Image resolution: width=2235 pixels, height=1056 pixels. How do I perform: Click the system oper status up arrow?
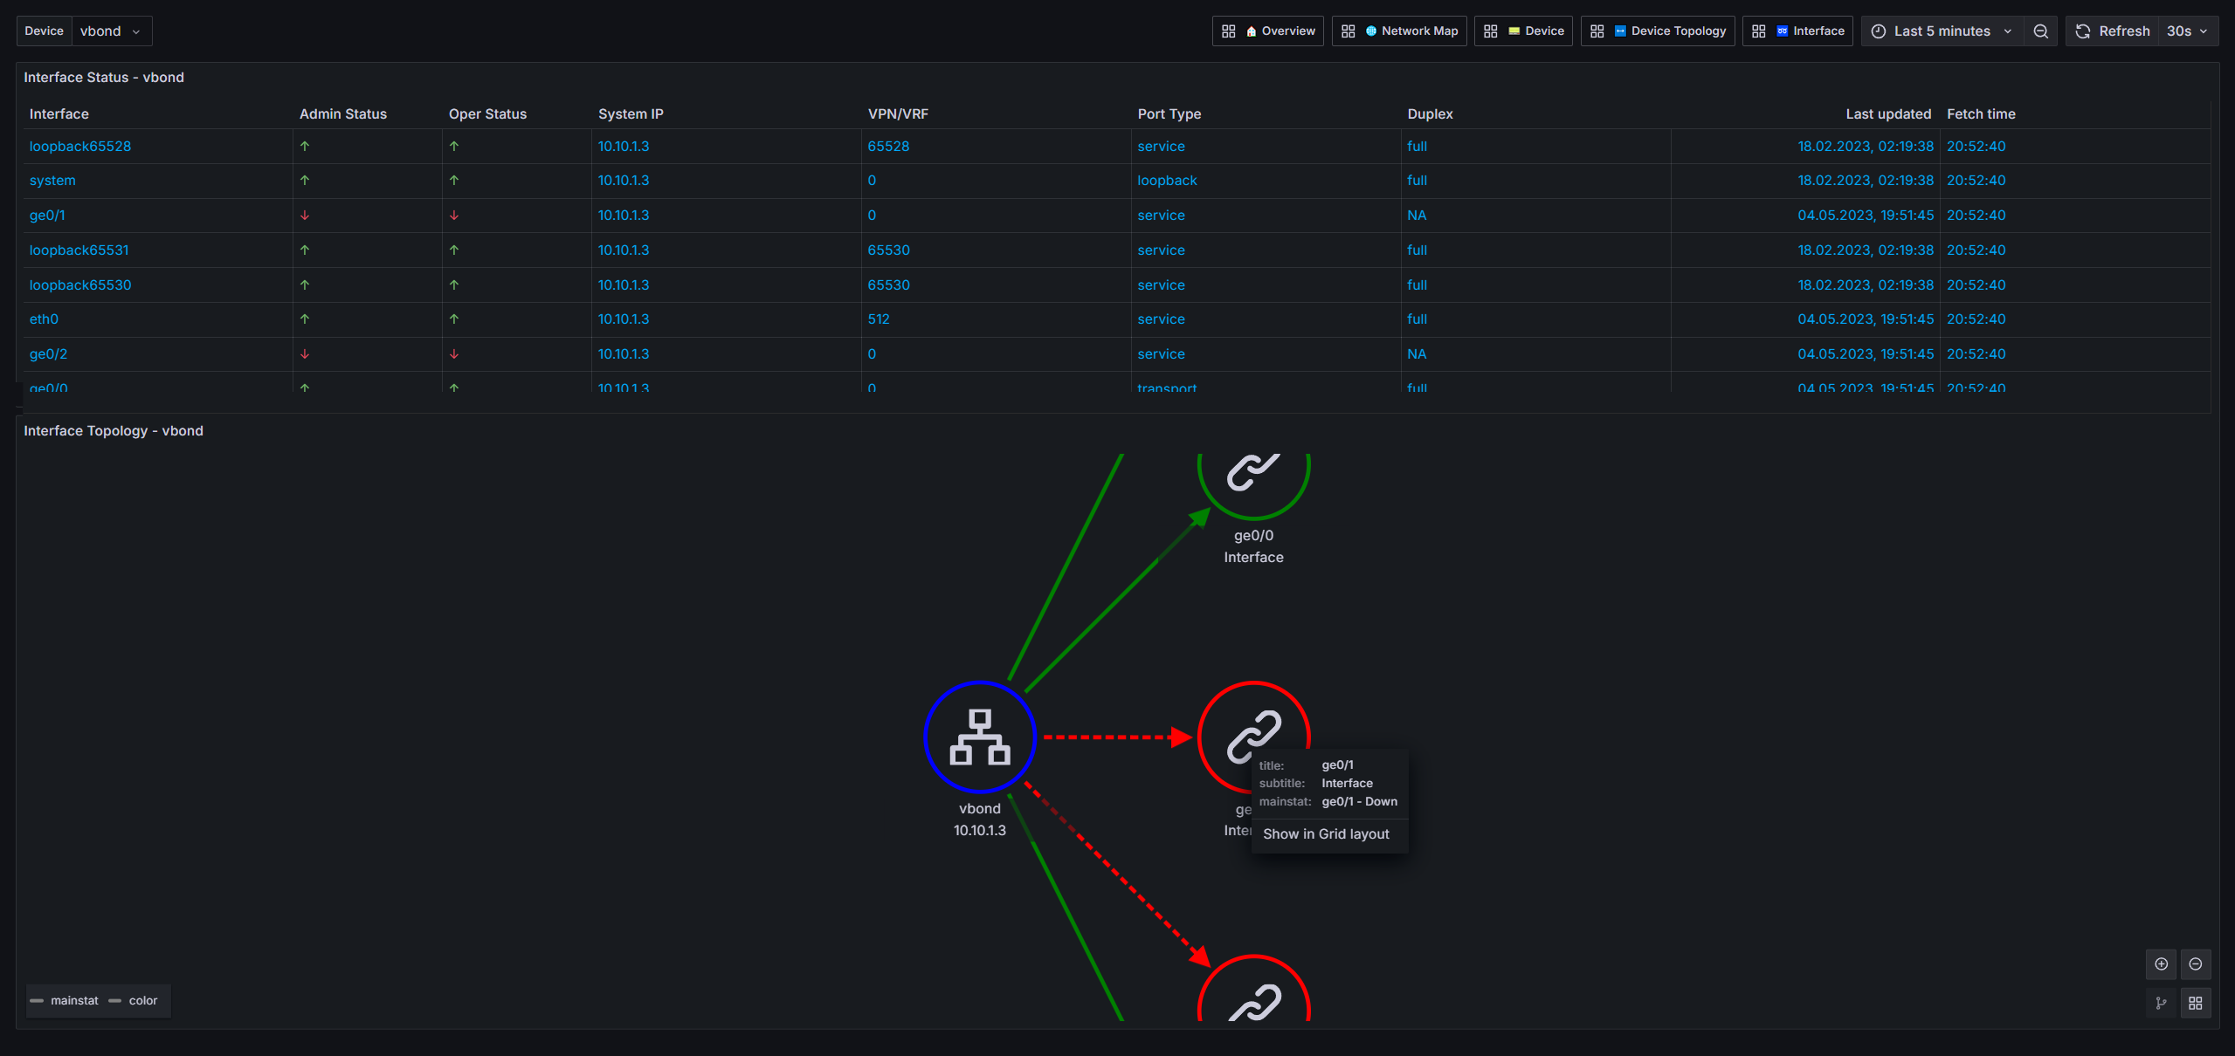click(454, 181)
